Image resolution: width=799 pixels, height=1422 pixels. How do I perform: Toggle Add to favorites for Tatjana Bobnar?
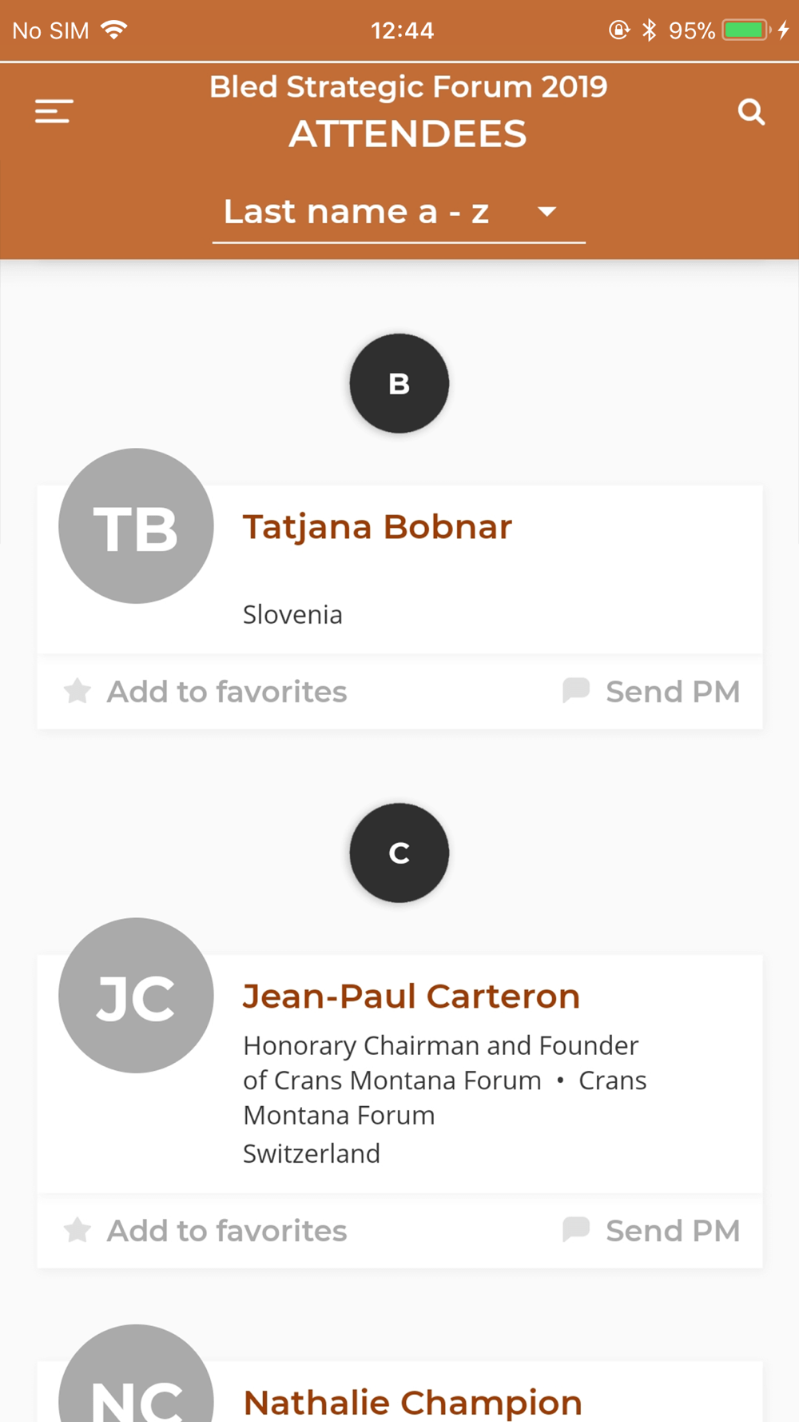click(205, 691)
